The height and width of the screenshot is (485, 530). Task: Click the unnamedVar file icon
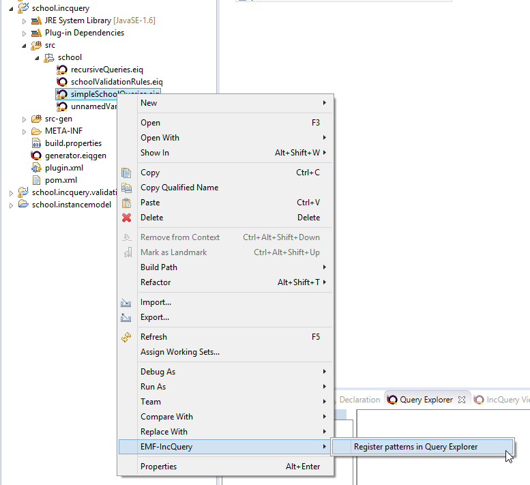click(x=61, y=106)
